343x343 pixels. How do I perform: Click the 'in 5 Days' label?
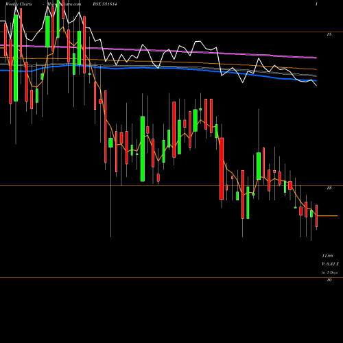329,272
